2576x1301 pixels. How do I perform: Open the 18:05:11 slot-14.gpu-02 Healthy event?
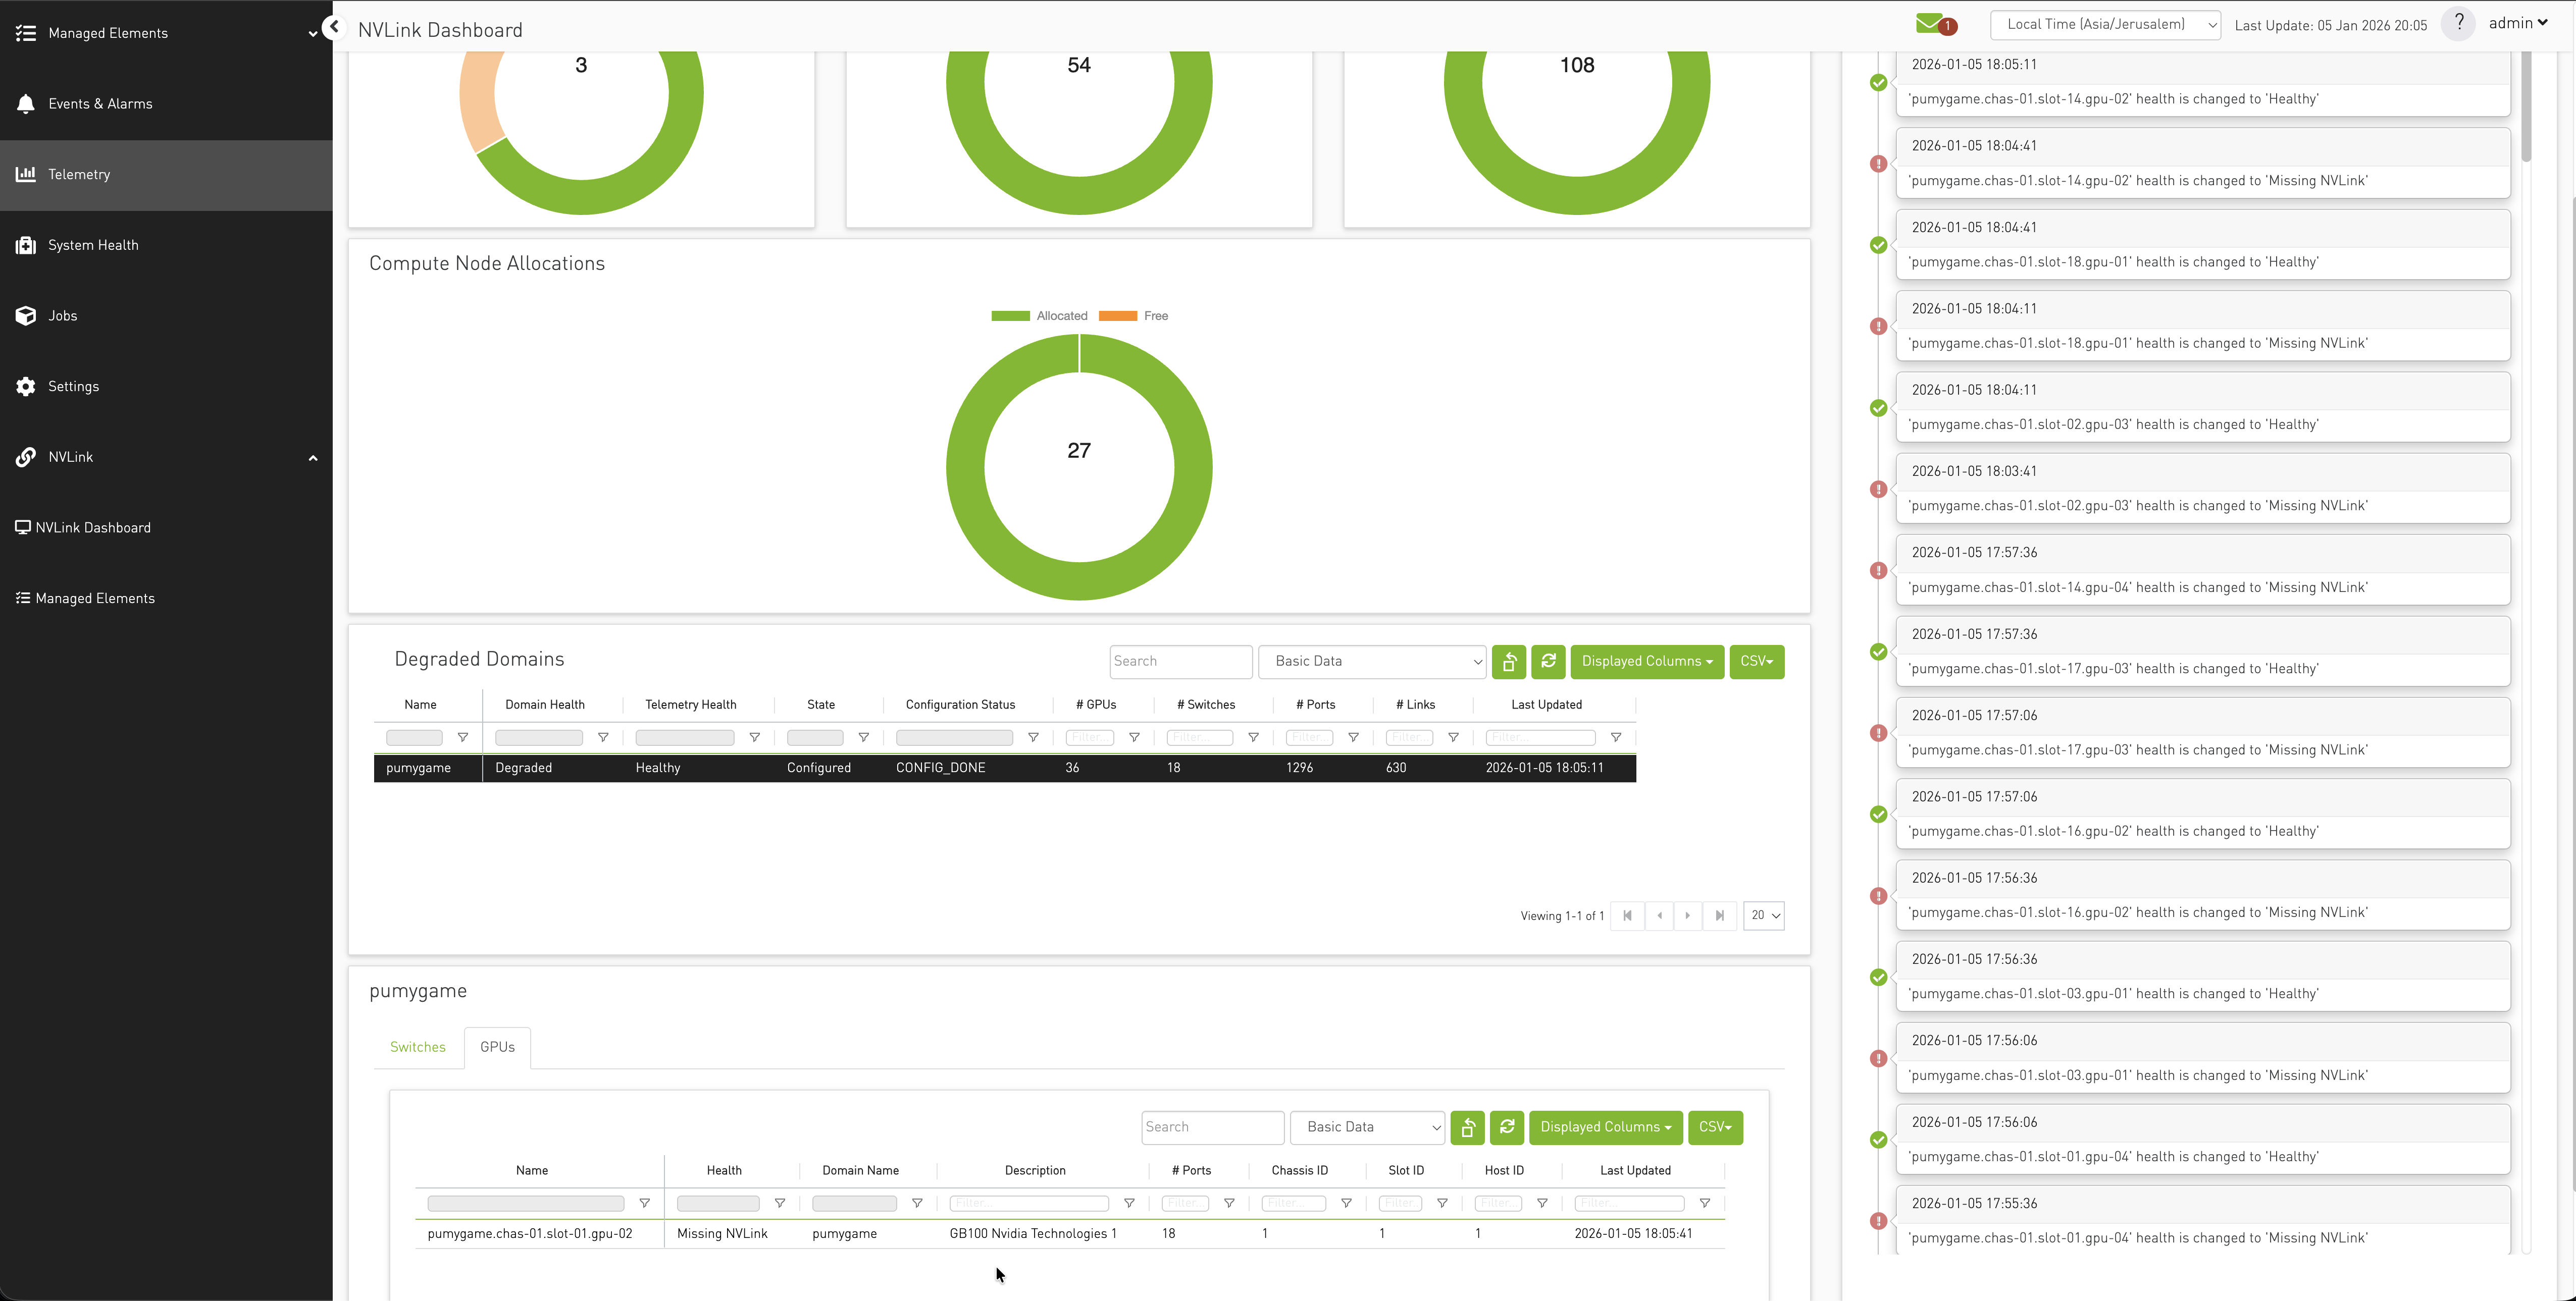point(2203,83)
